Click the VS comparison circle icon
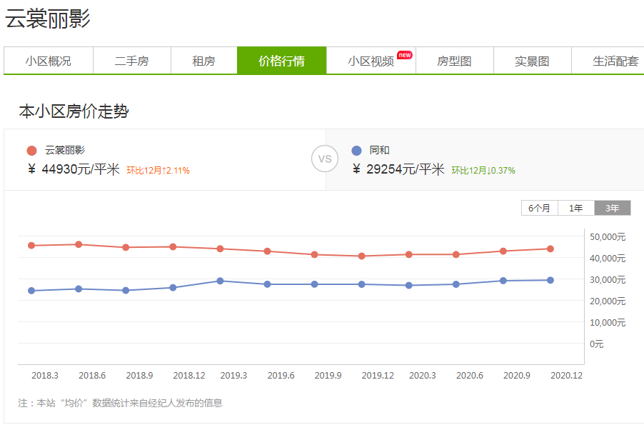The width and height of the screenshot is (644, 430). click(325, 159)
